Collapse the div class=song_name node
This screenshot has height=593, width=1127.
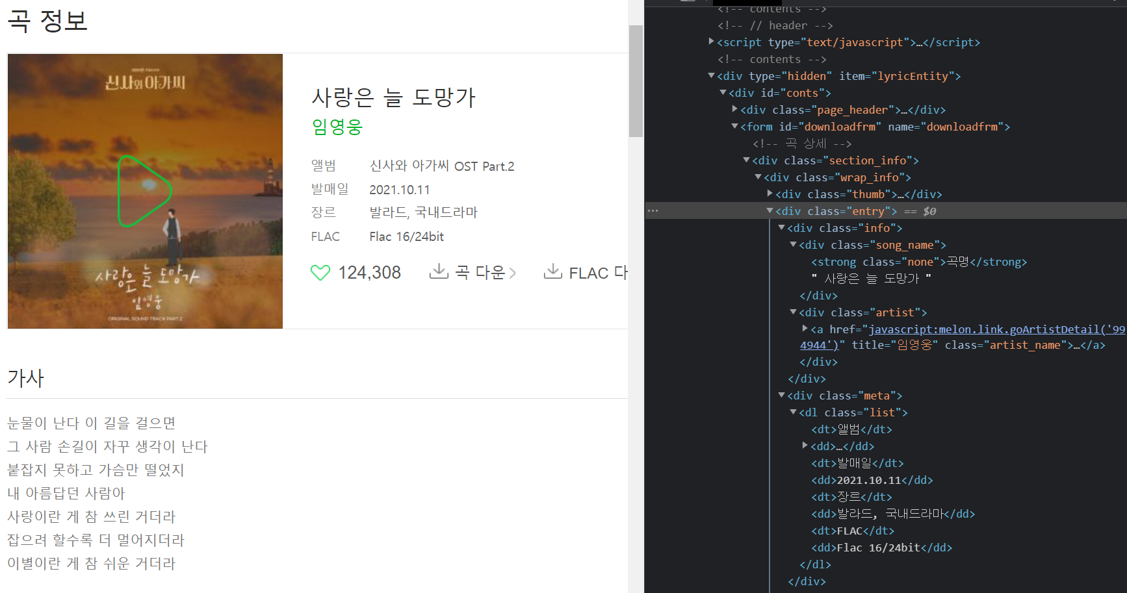[x=793, y=244]
